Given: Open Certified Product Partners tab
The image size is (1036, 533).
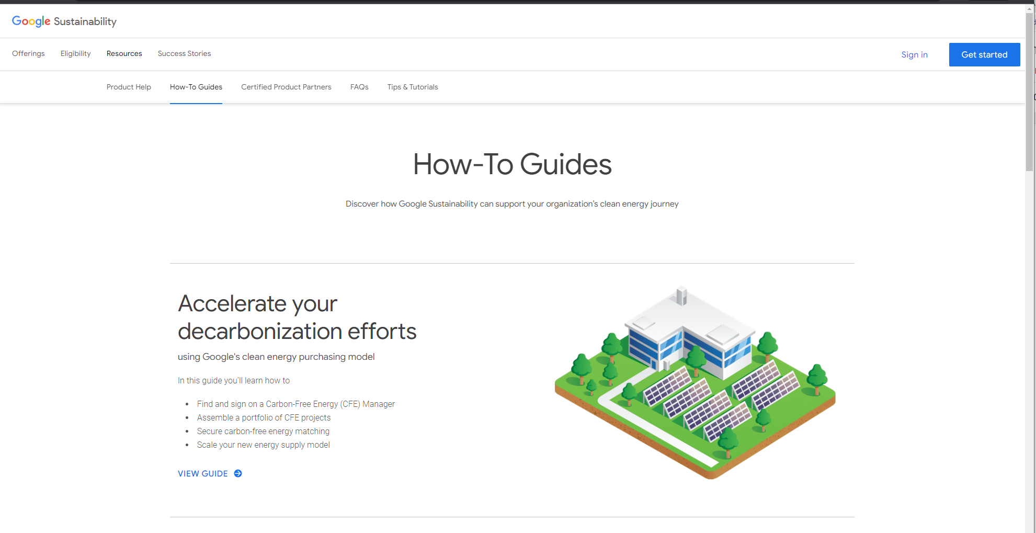Looking at the screenshot, I should click(x=286, y=87).
